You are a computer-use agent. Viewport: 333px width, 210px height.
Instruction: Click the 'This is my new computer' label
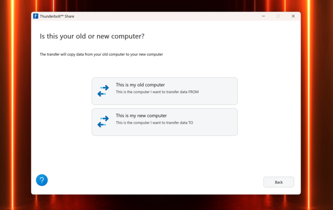(x=141, y=115)
